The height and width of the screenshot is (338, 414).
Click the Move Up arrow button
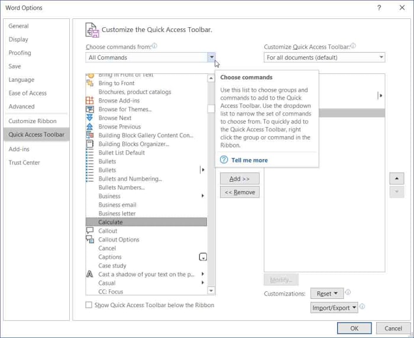point(396,179)
